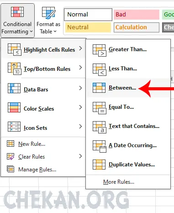Expand the Data Bars submenu arrow

pos(80,88)
